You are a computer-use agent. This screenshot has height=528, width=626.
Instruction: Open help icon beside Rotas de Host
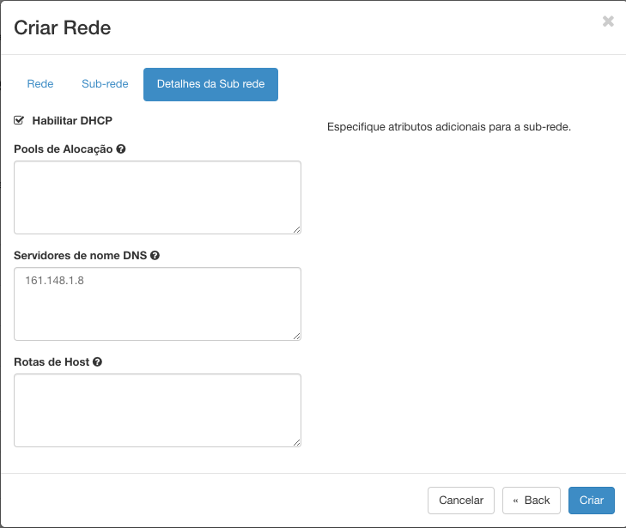(x=97, y=362)
